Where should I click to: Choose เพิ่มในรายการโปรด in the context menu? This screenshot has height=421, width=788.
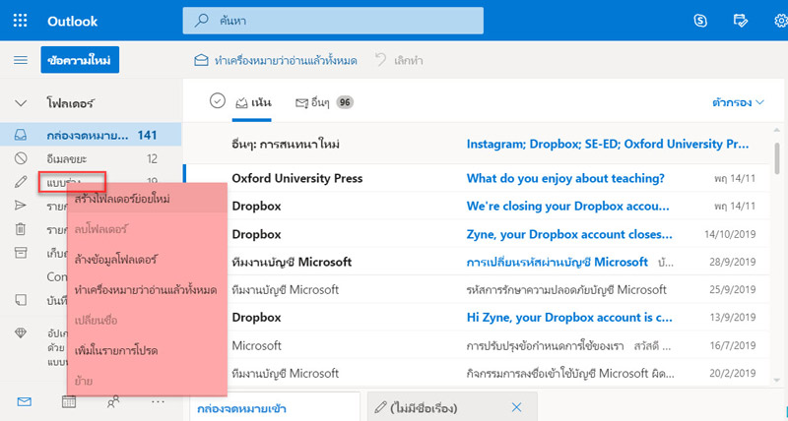coord(147,351)
